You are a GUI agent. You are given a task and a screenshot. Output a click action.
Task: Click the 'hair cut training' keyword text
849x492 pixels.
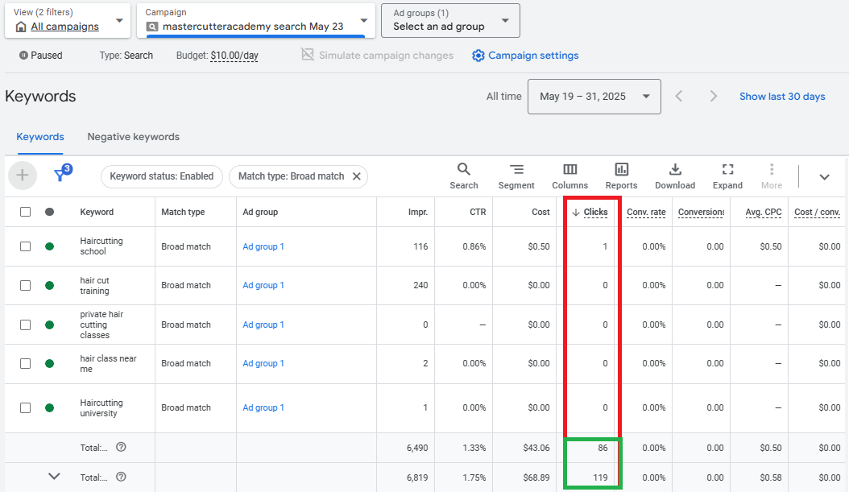tap(95, 285)
